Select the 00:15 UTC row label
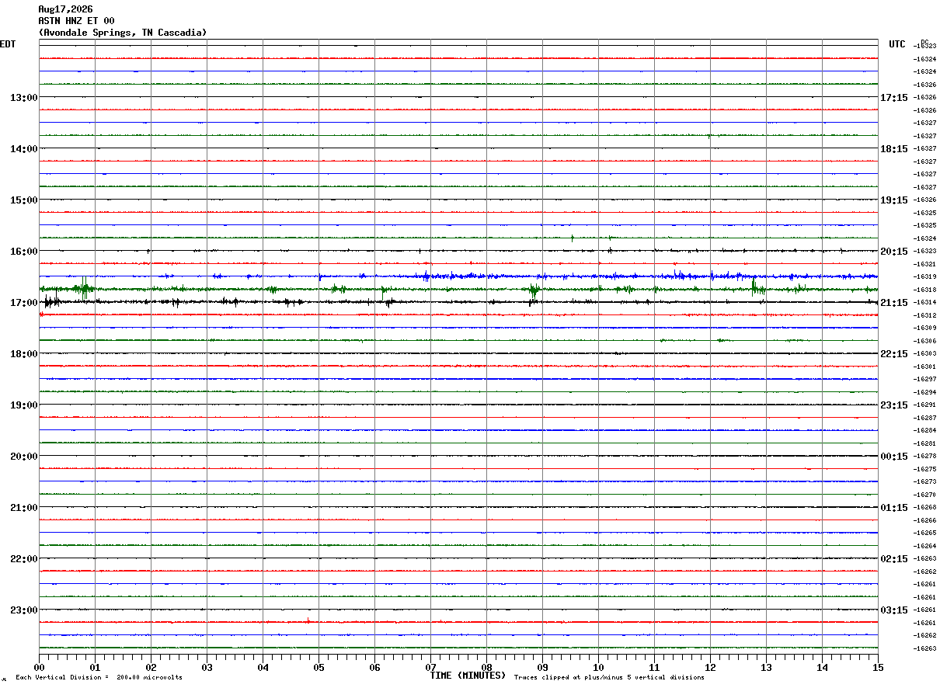940x688 pixels. [894, 457]
